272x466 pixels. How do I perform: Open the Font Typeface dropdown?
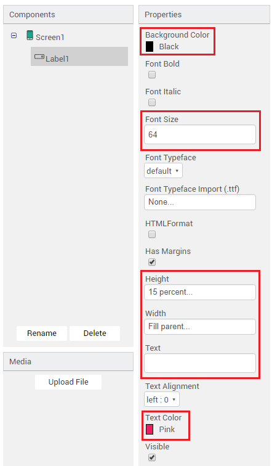pos(163,171)
